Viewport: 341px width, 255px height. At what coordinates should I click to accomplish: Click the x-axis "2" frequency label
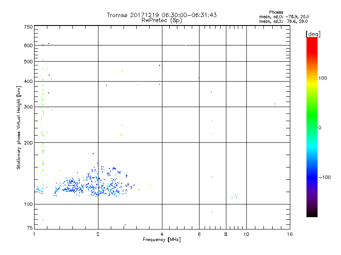point(98,234)
